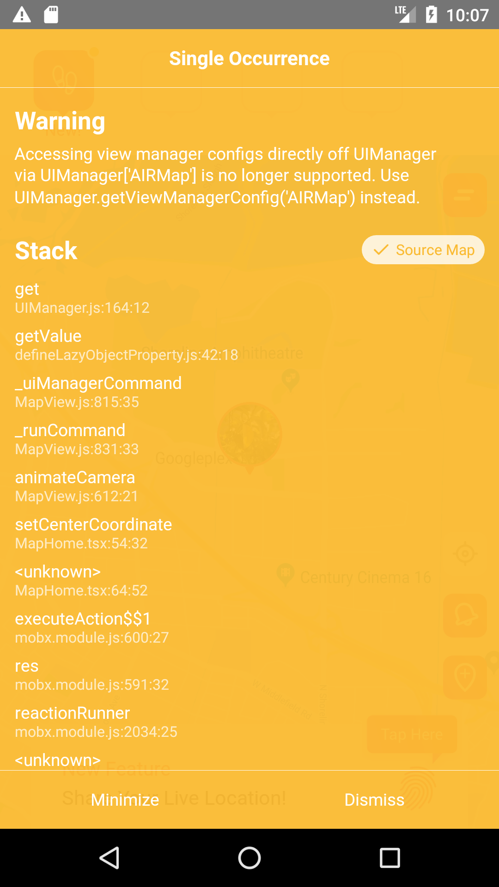Tap the Android back navigation arrow
The image size is (499, 887).
[109, 857]
